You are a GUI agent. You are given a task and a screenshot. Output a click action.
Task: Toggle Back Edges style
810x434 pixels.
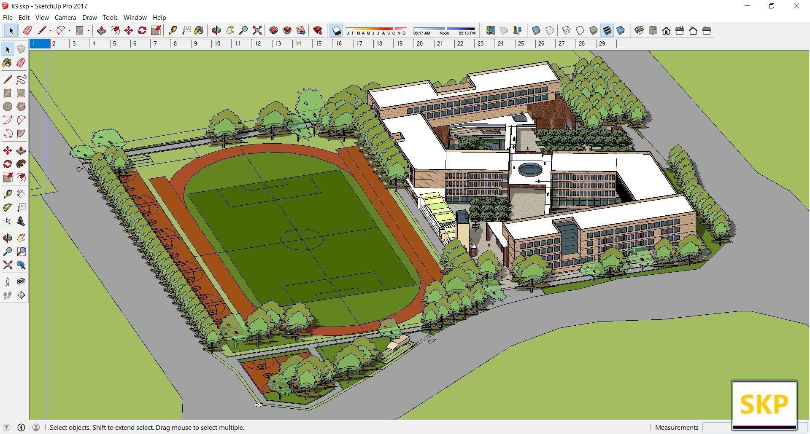[x=550, y=30]
